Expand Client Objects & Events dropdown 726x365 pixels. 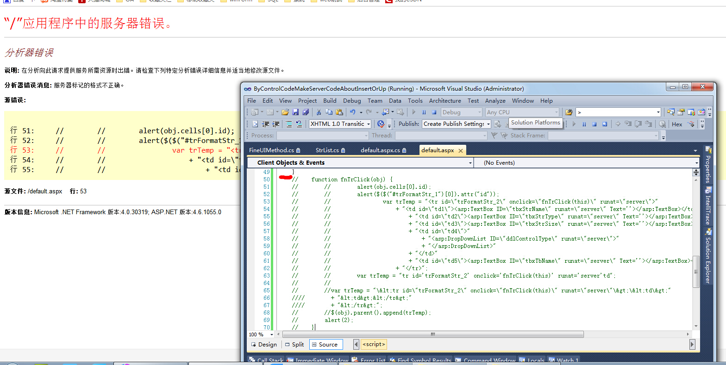point(470,163)
